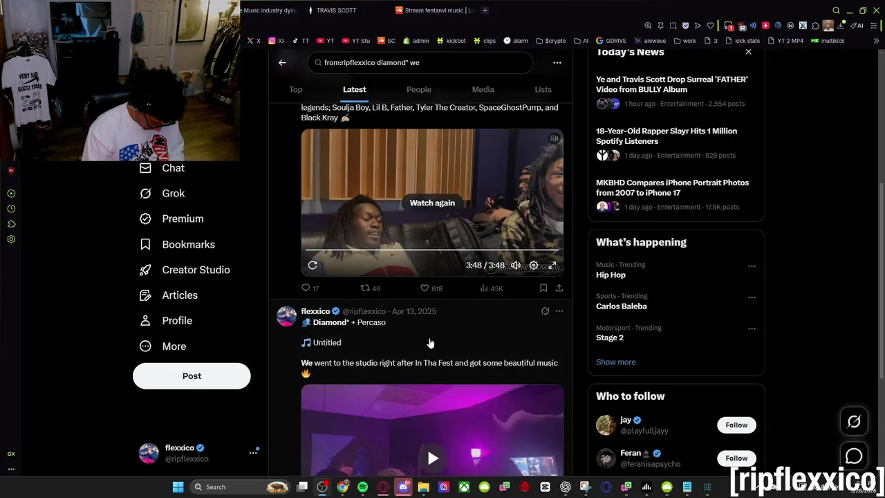Open Premium in the sidebar
The image size is (885, 498).
point(171,219)
